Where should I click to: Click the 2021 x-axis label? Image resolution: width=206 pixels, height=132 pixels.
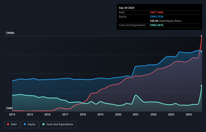pos(136,114)
